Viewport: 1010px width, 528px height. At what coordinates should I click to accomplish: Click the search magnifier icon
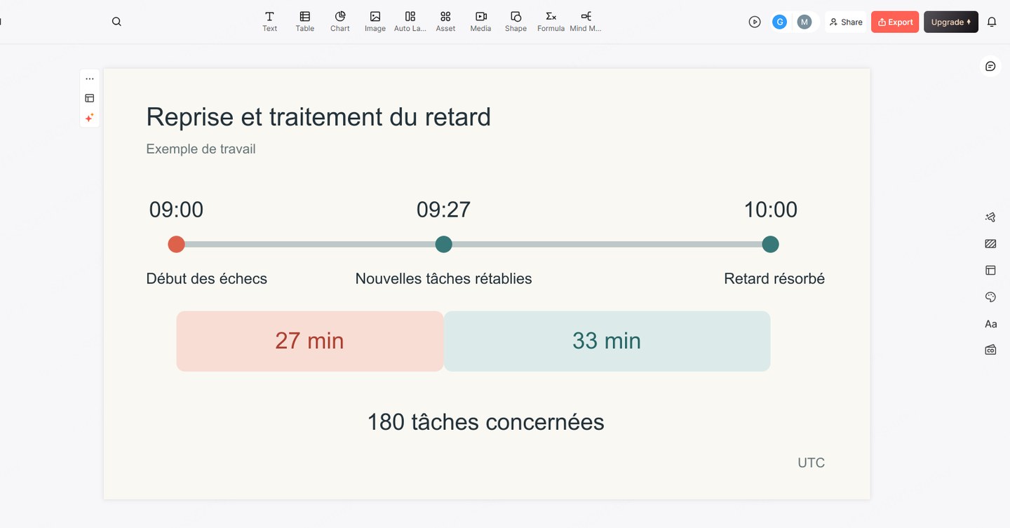[x=116, y=22]
